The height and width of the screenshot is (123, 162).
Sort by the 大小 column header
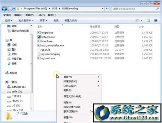(141, 27)
